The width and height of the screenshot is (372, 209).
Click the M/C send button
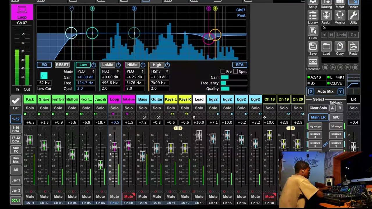[336, 117]
